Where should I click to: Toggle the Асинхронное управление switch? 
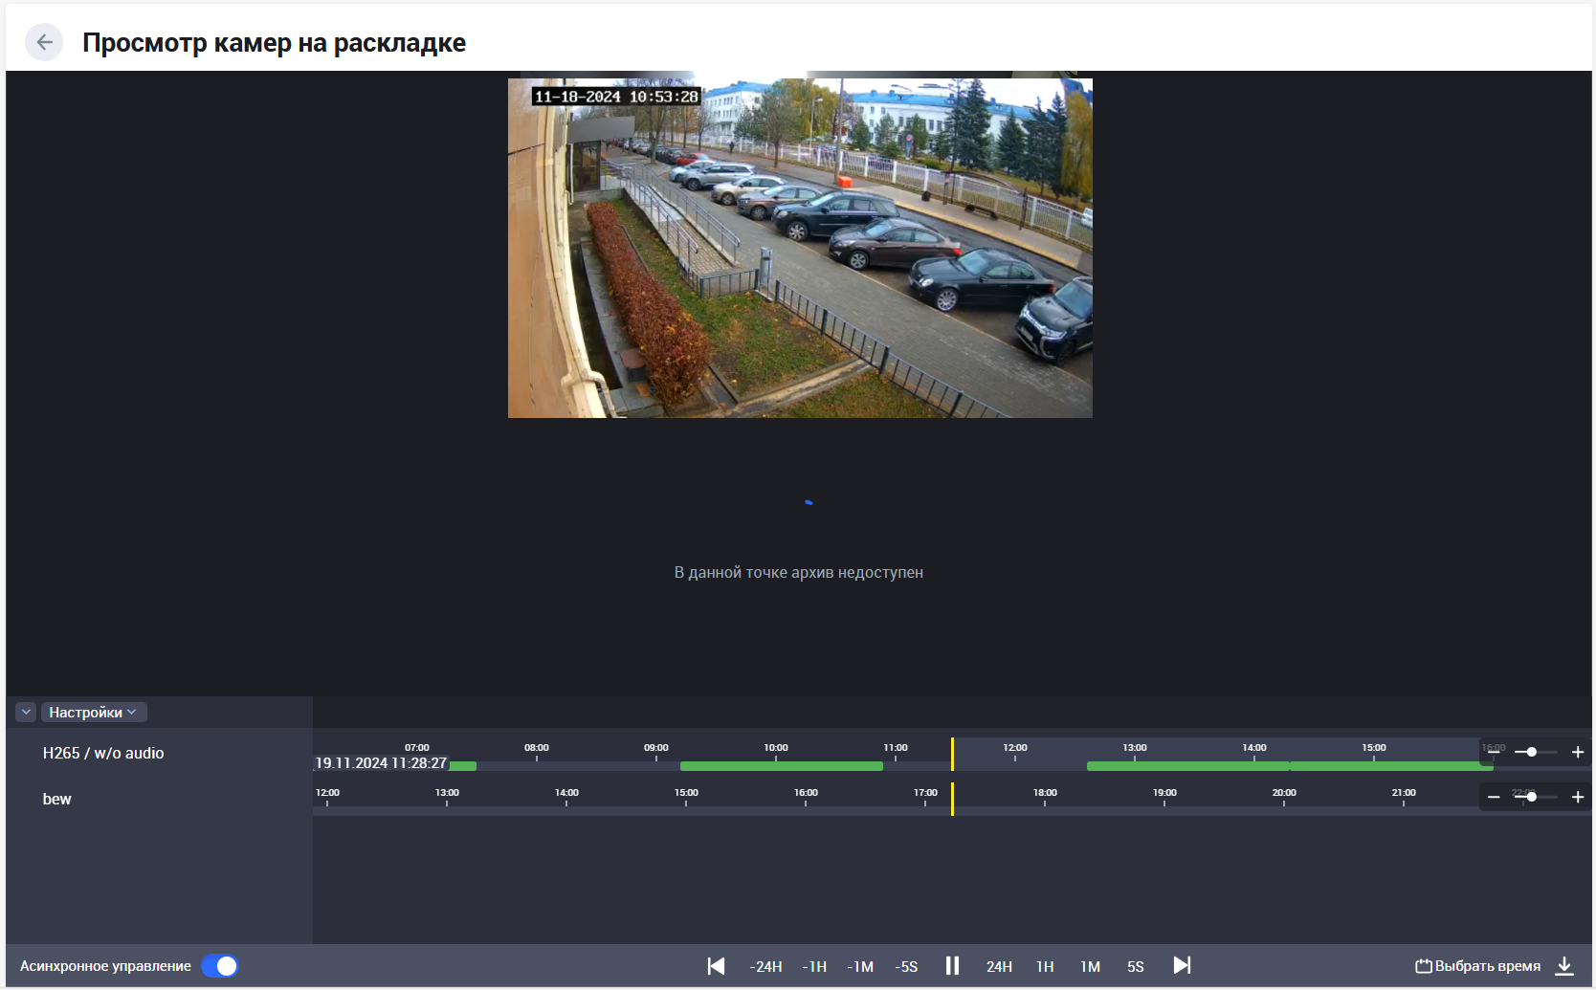pyautogui.click(x=220, y=966)
